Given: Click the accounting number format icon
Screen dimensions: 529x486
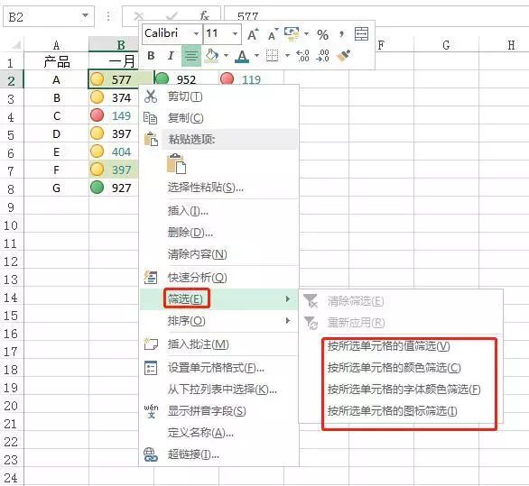Looking at the screenshot, I should click(x=292, y=34).
